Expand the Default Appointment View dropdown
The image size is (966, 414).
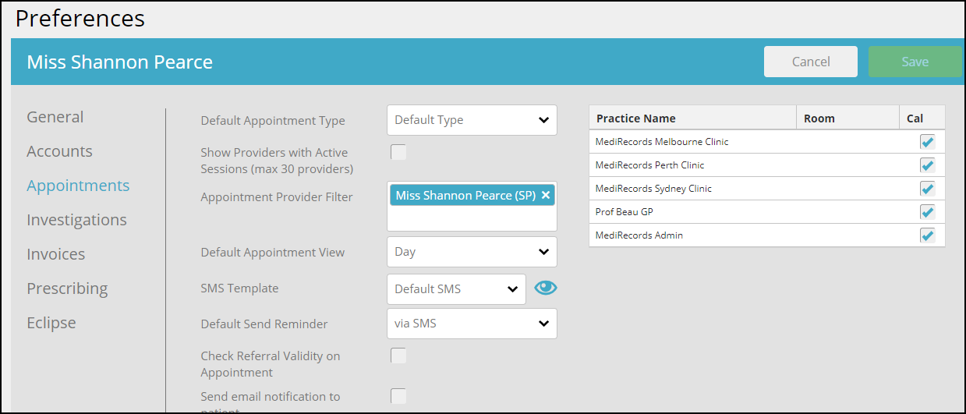[x=472, y=252]
